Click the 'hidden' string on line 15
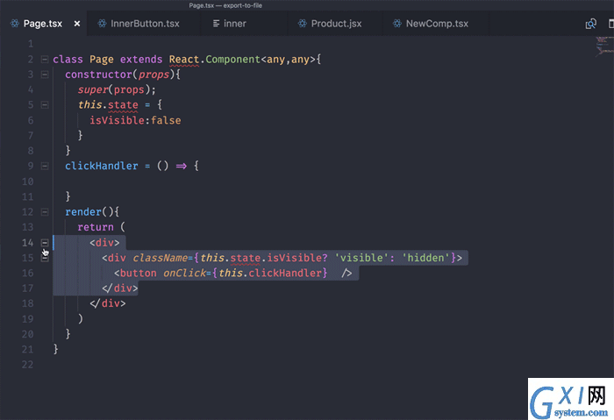The width and height of the screenshot is (614, 420). (426, 258)
